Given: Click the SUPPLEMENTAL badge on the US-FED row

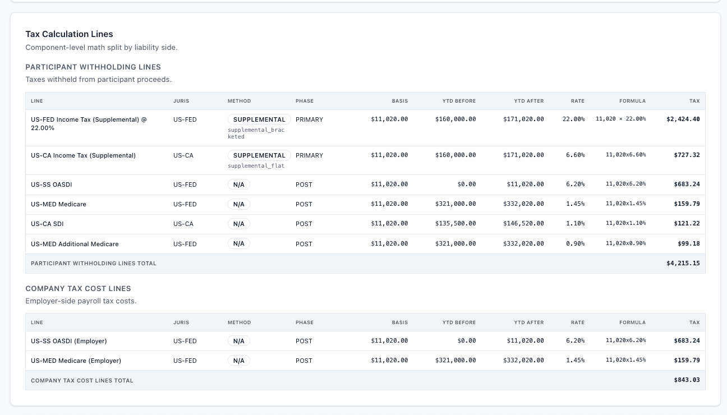Looking at the screenshot, I should point(259,119).
